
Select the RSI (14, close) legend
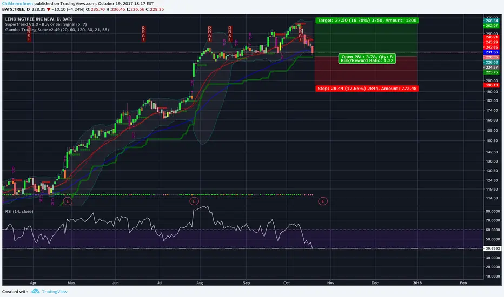19,211
